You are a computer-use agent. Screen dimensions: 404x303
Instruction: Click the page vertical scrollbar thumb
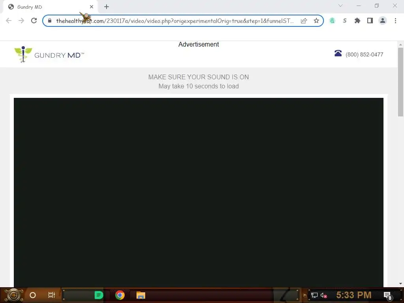400,82
